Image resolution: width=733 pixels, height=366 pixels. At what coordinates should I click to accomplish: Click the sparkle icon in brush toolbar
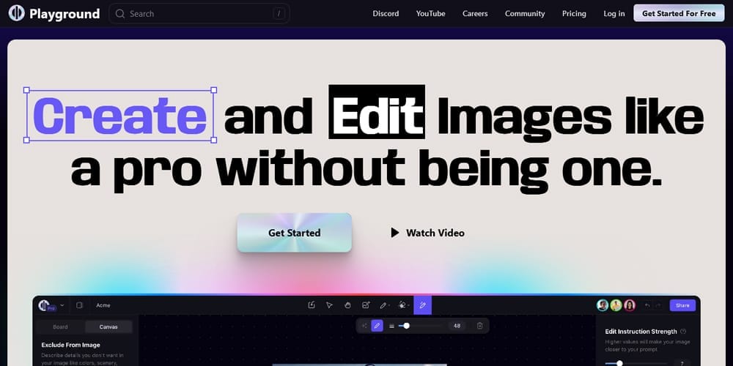click(364, 326)
